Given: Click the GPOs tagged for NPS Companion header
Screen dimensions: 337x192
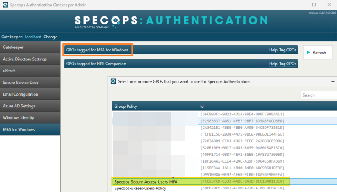Looking at the screenshot, I should [181, 64].
